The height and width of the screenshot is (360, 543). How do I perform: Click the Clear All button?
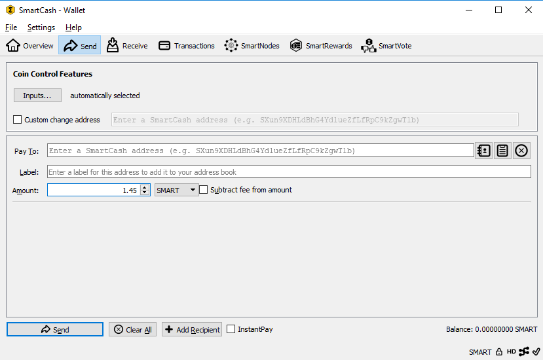[x=132, y=329]
